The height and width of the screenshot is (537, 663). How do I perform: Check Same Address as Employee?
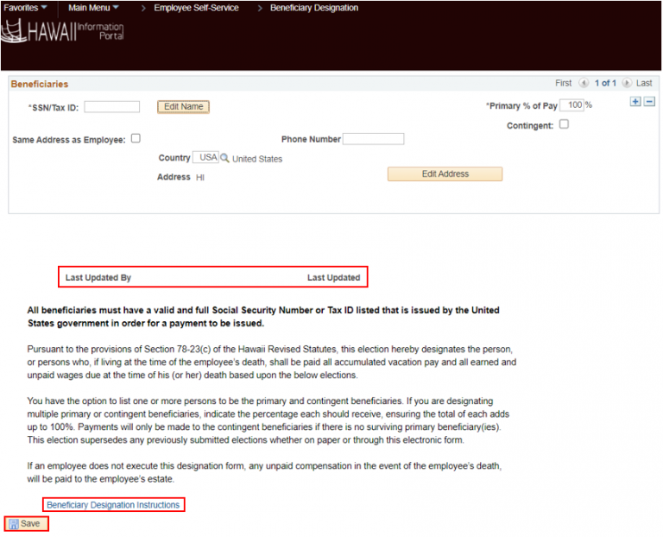click(136, 138)
